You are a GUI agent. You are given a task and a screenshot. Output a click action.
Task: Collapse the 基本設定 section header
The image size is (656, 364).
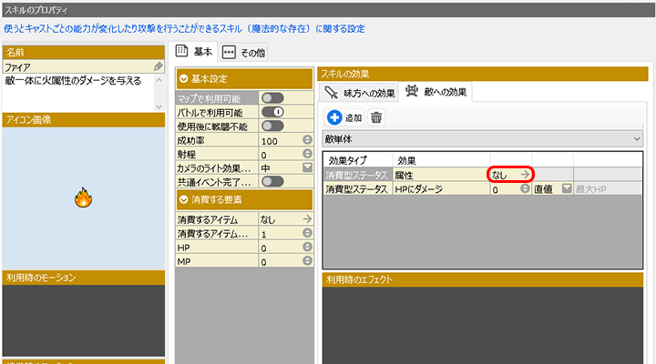tap(185, 78)
